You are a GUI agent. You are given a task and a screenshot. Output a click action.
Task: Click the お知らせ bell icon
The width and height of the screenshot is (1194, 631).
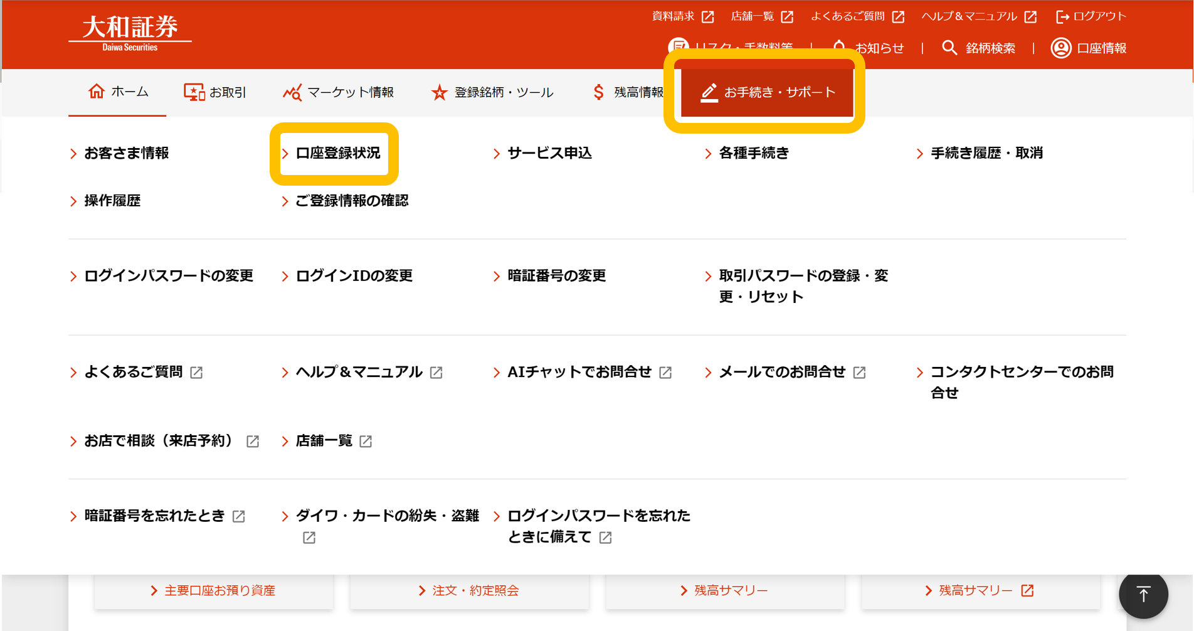[839, 47]
